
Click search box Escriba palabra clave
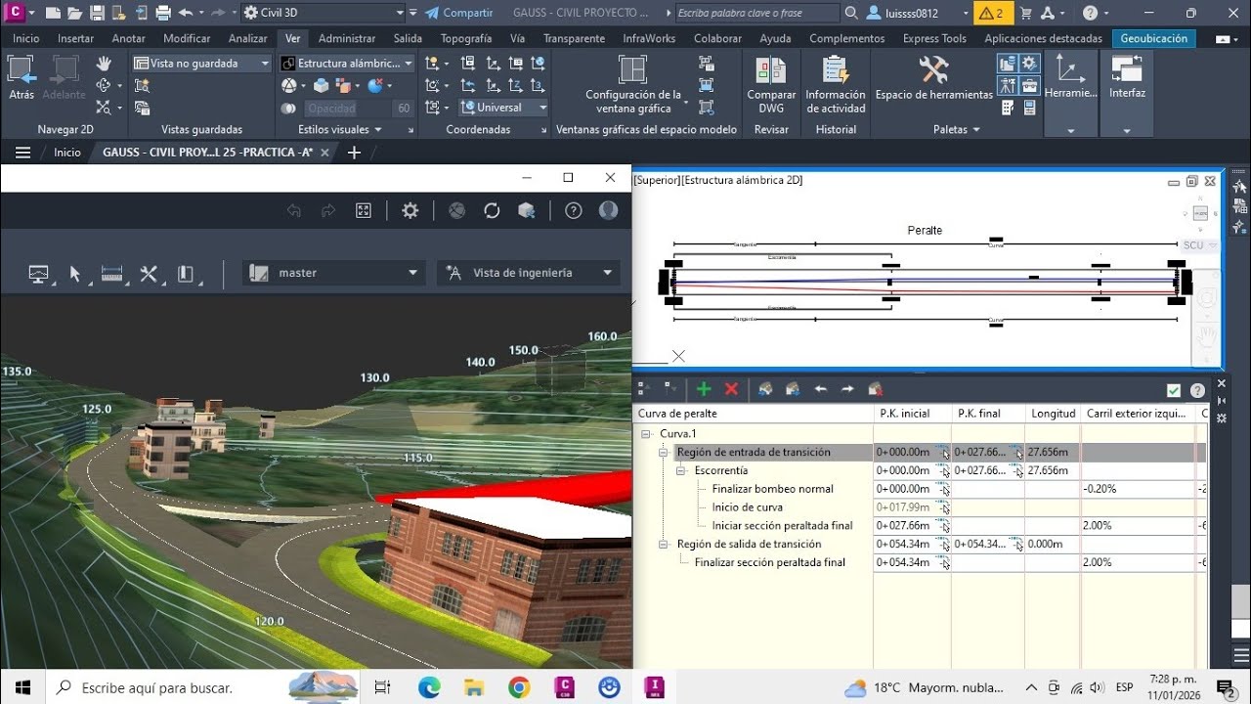[757, 13]
